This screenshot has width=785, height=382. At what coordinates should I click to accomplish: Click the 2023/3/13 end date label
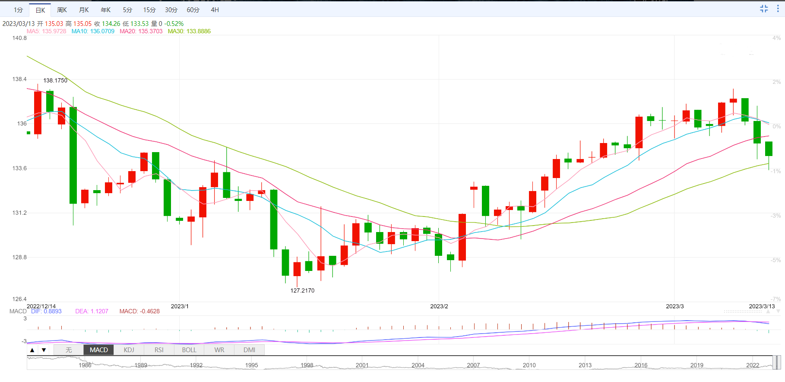[762, 306]
